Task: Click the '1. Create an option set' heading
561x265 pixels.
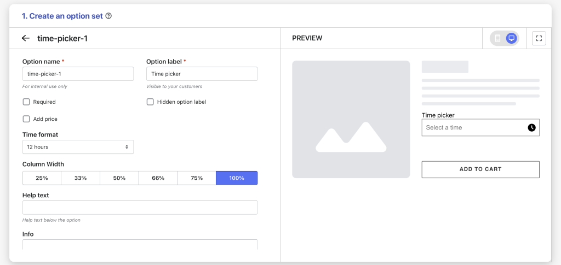Action: click(62, 16)
